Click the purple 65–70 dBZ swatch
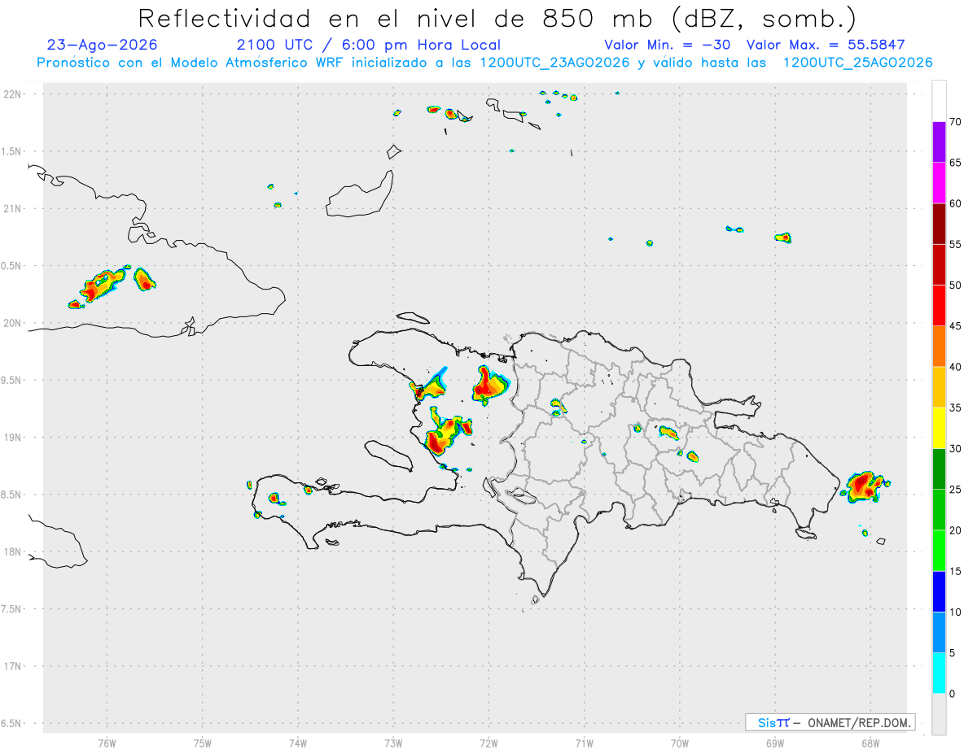977x754 pixels. tap(939, 142)
